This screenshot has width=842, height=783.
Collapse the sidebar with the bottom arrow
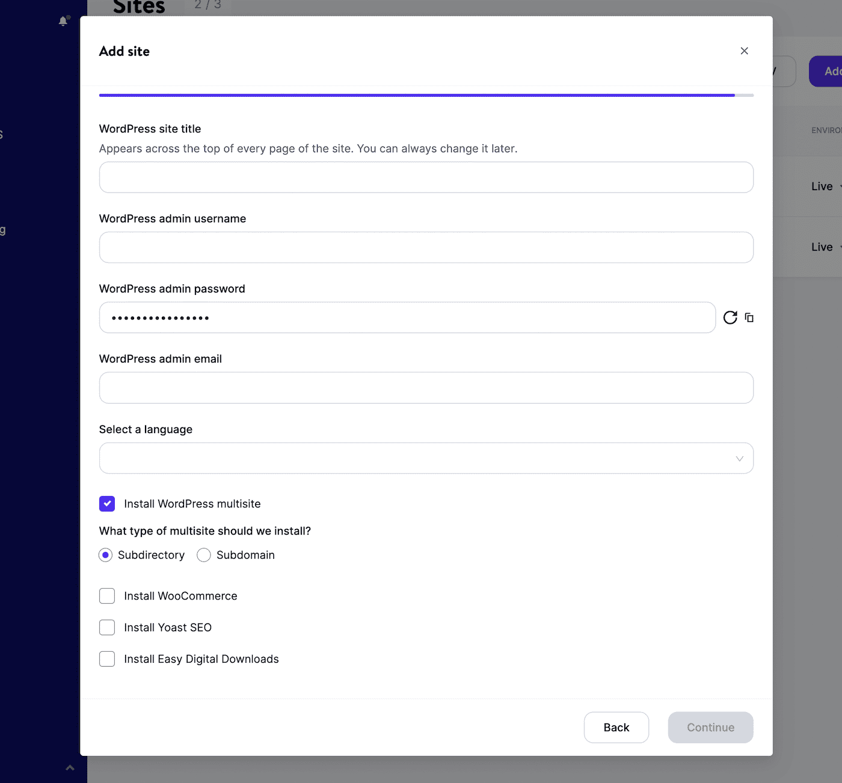(69, 767)
